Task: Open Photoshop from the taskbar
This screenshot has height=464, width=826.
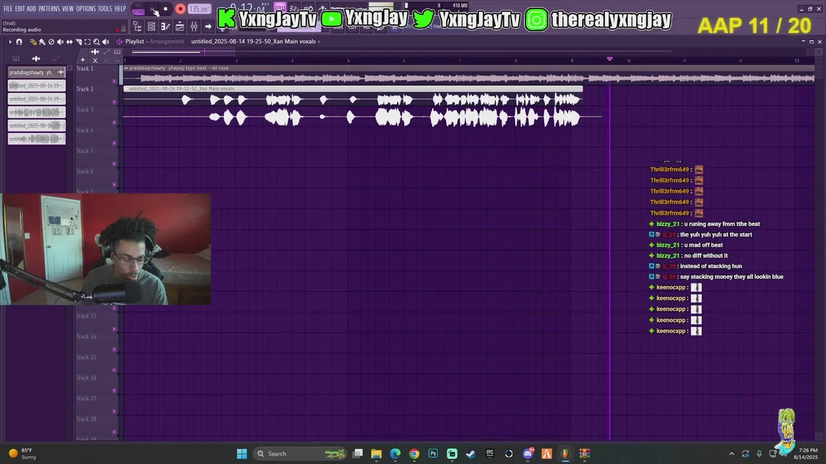Action: [x=433, y=454]
